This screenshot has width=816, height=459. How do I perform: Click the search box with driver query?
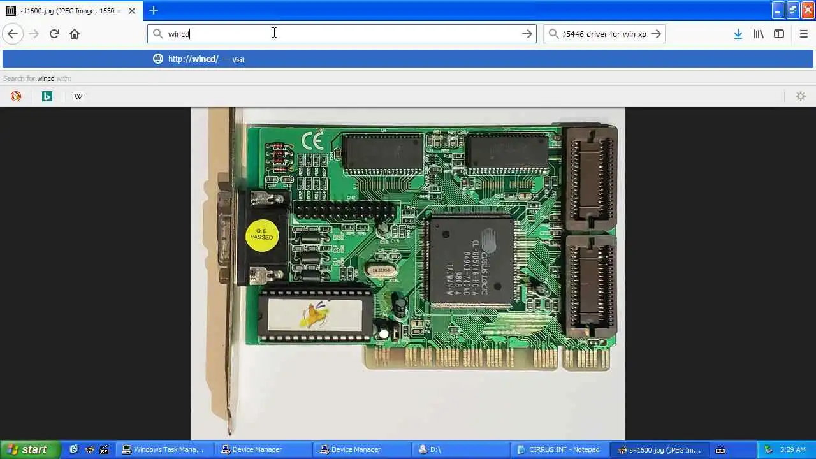[x=604, y=34]
